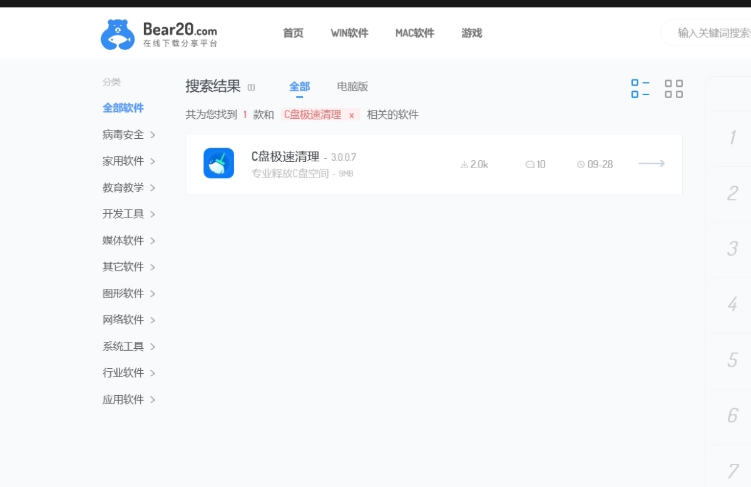Click the arrow at the end of C盘极速清理 row
The image size is (751, 487).
click(651, 164)
